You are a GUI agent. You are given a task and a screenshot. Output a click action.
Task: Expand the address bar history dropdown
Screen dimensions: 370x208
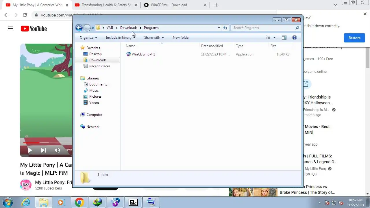(219, 28)
